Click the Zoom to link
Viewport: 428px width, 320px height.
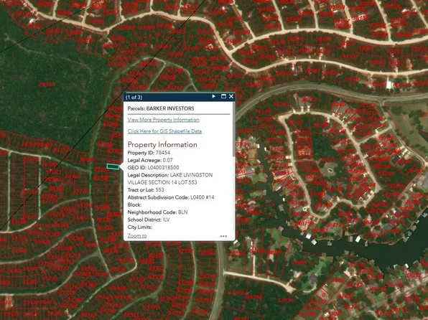click(137, 236)
